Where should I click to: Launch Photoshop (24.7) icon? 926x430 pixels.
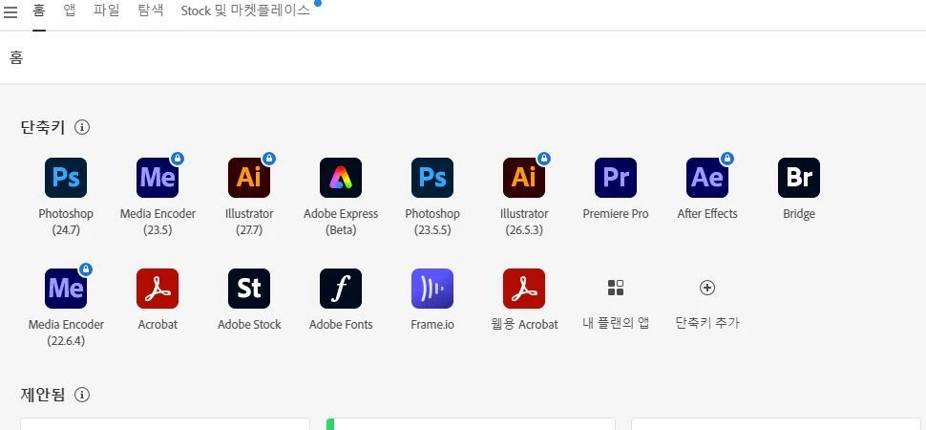(66, 178)
